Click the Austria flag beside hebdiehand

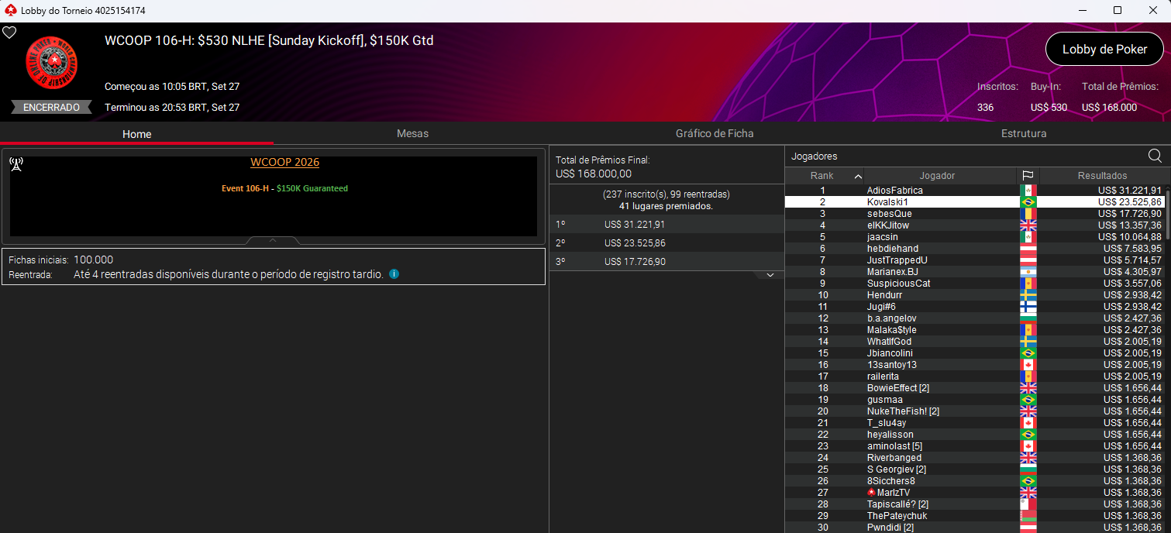coord(1028,249)
